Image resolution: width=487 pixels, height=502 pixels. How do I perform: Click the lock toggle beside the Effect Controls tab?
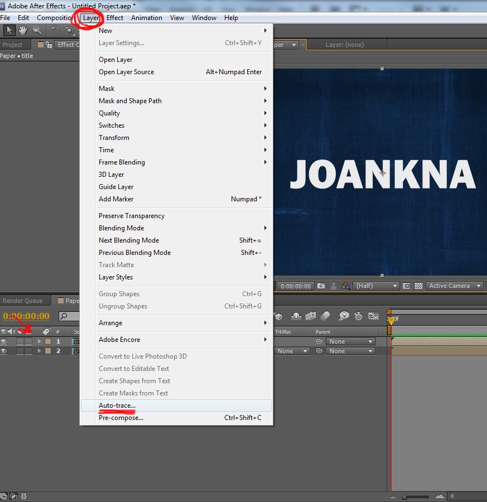(49, 45)
